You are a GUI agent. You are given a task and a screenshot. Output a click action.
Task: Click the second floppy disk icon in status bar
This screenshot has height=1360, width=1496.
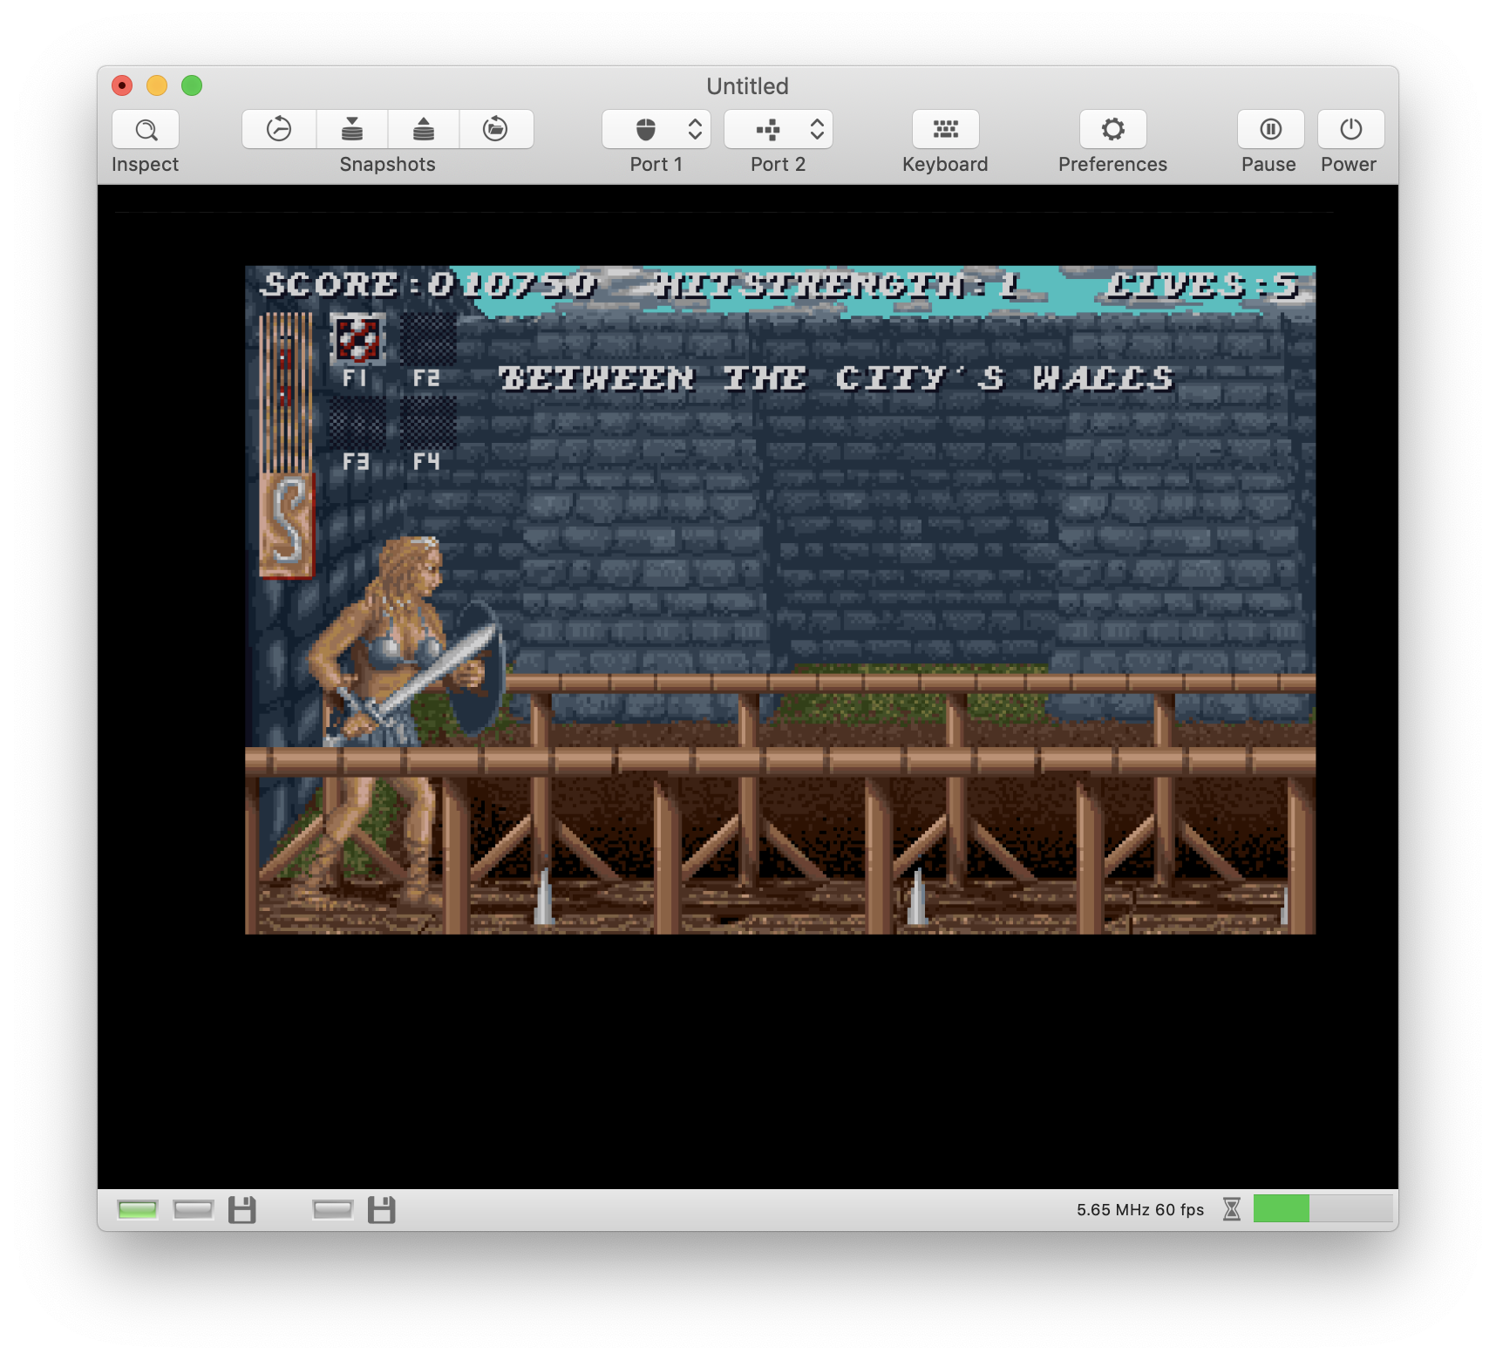pyautogui.click(x=382, y=1210)
